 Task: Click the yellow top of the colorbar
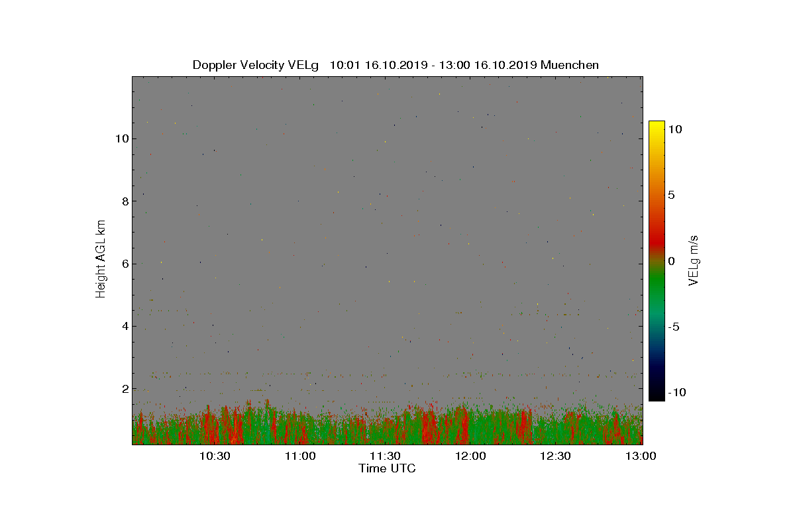pyautogui.click(x=657, y=126)
